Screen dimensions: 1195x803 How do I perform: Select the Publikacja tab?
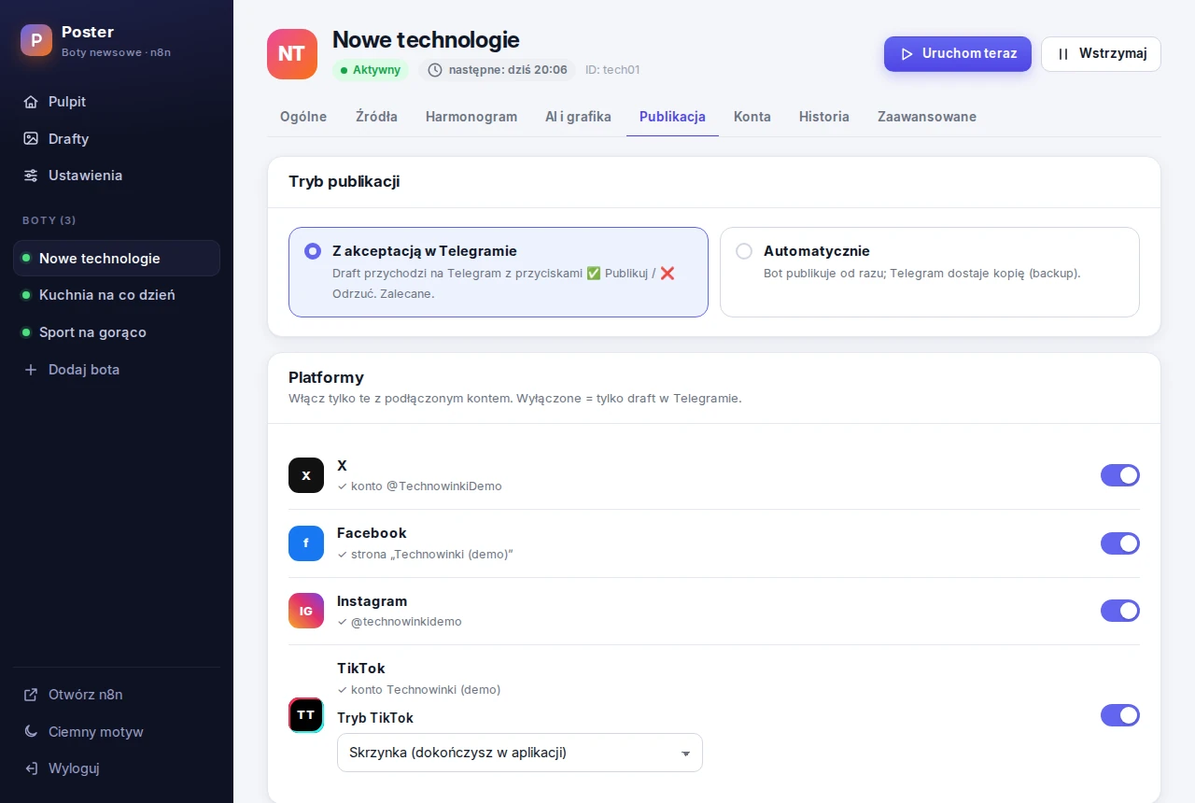point(672,117)
